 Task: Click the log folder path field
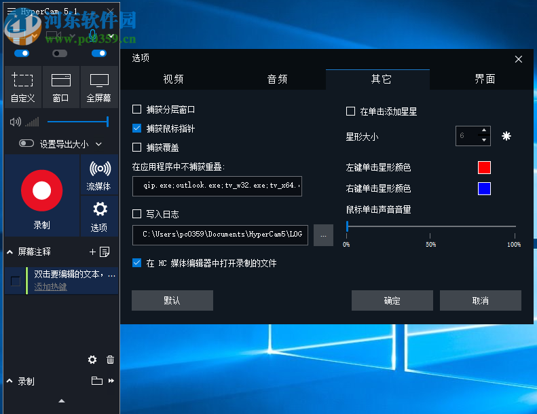220,235
